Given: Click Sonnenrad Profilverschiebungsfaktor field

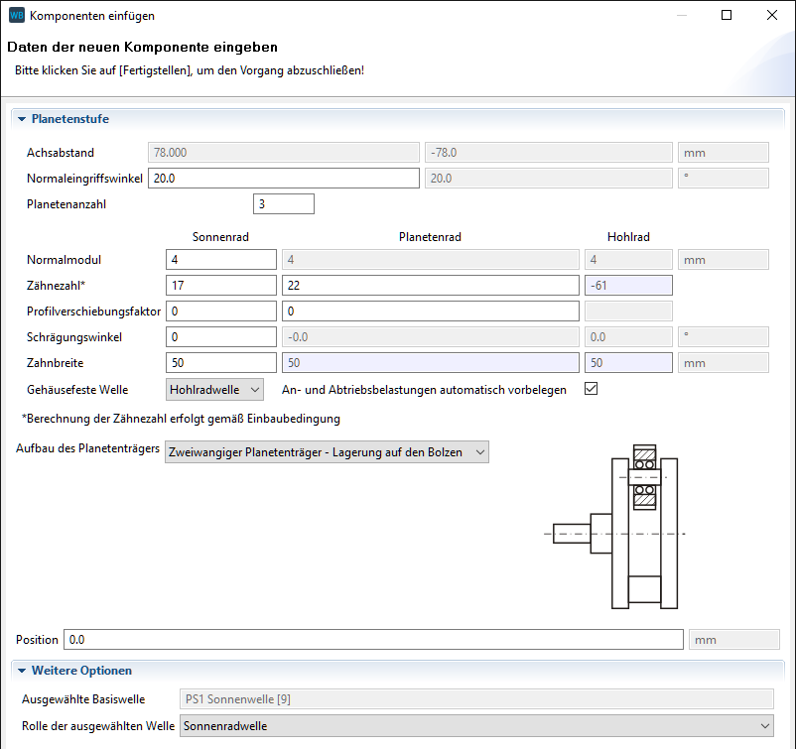Looking at the screenshot, I should 221,312.
